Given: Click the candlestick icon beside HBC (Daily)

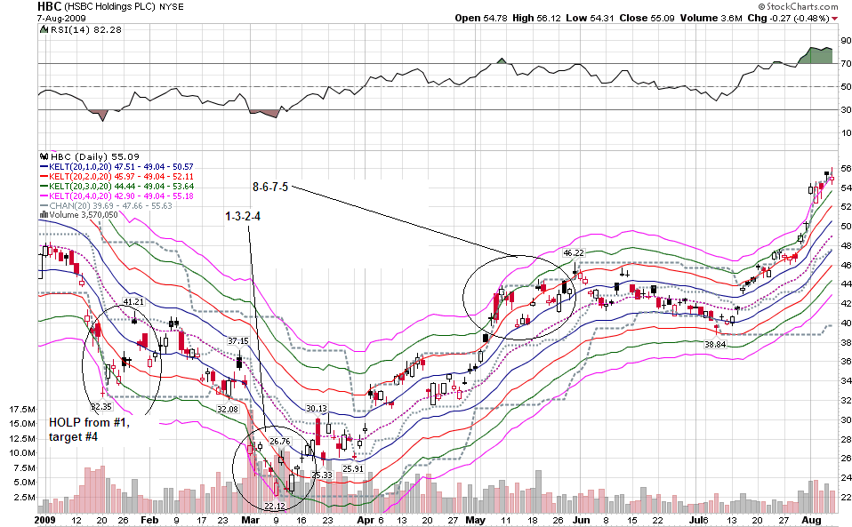Looking at the screenshot, I should click(44, 156).
